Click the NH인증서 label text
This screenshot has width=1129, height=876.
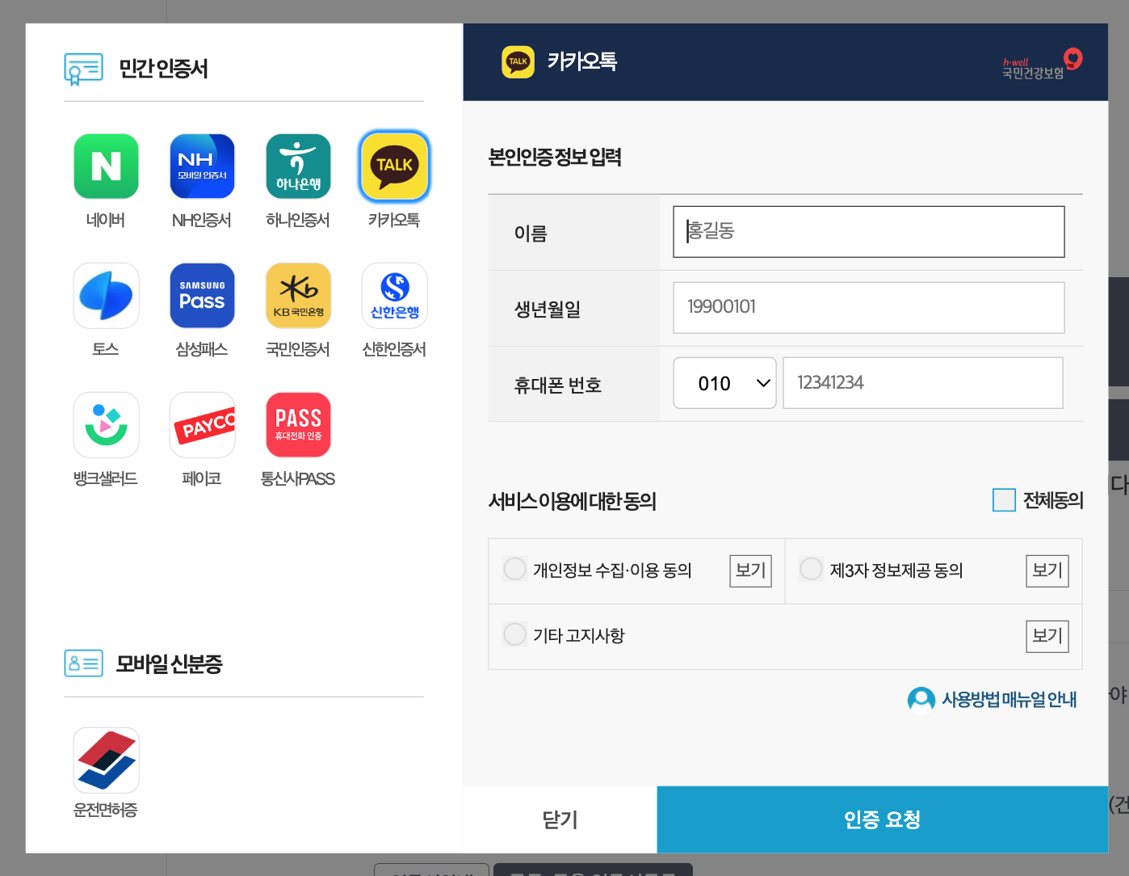(202, 220)
